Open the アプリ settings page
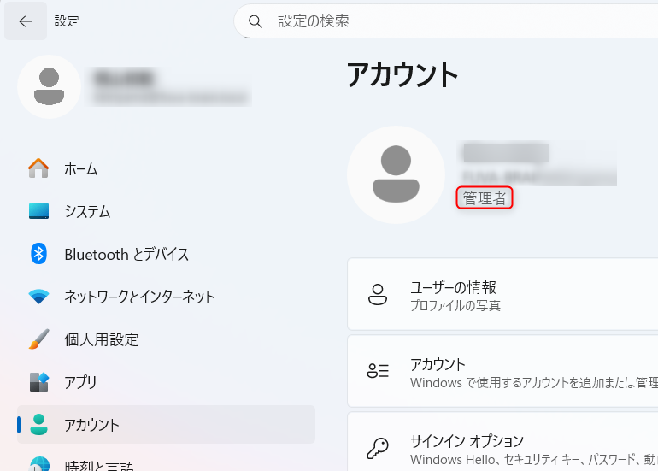Screen dimensions: 658x471 click(x=166, y=381)
